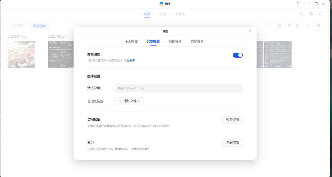Select the 共享图库 settings tab
This screenshot has height=177, width=332.
(x=153, y=42)
